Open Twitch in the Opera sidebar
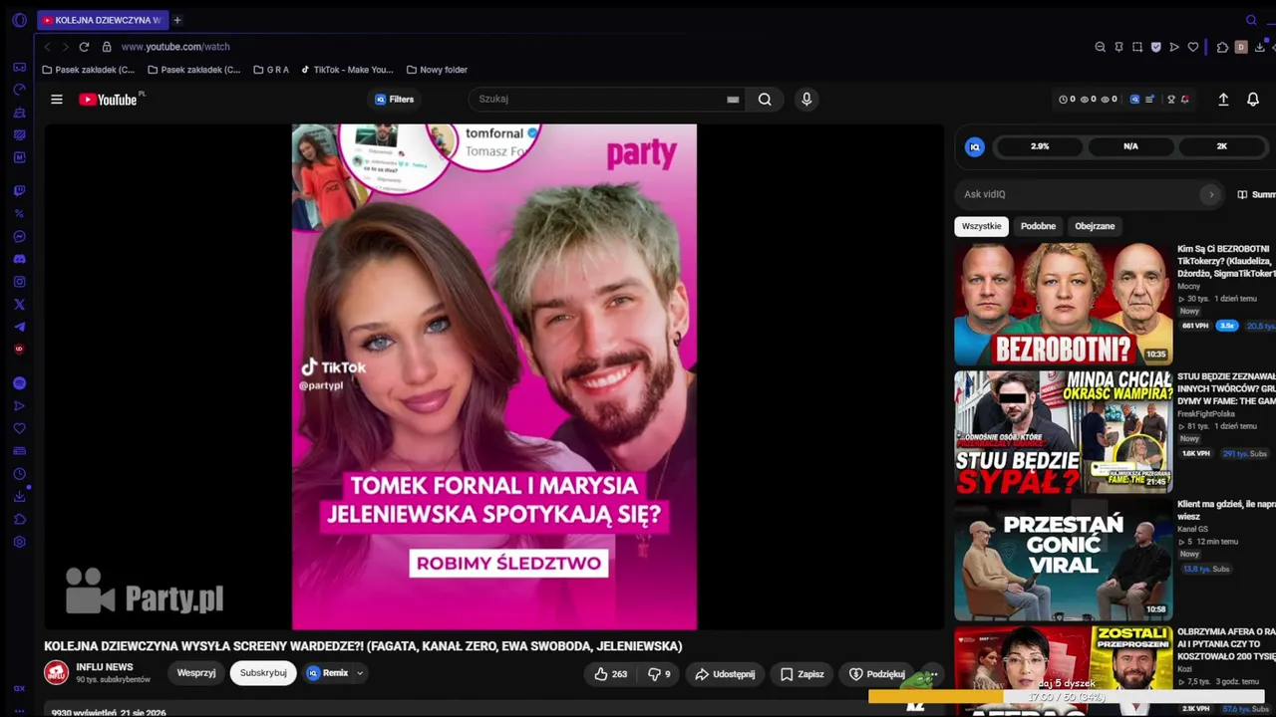The width and height of the screenshot is (1276, 717). click(x=19, y=190)
